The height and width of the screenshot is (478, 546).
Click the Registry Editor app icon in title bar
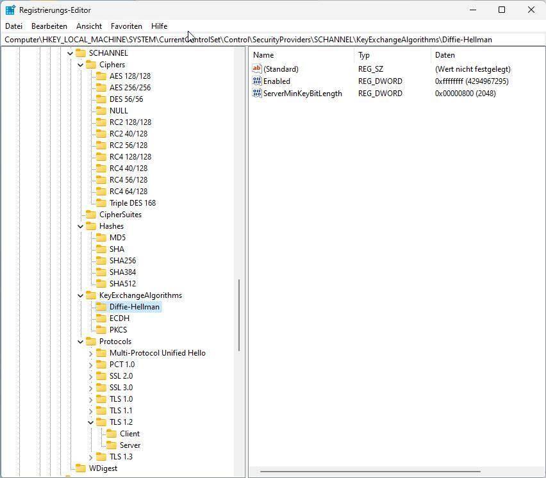[10, 10]
